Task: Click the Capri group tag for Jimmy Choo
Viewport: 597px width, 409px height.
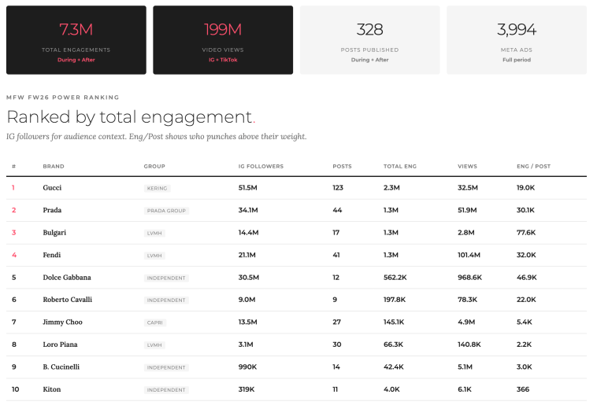Action: pos(155,322)
